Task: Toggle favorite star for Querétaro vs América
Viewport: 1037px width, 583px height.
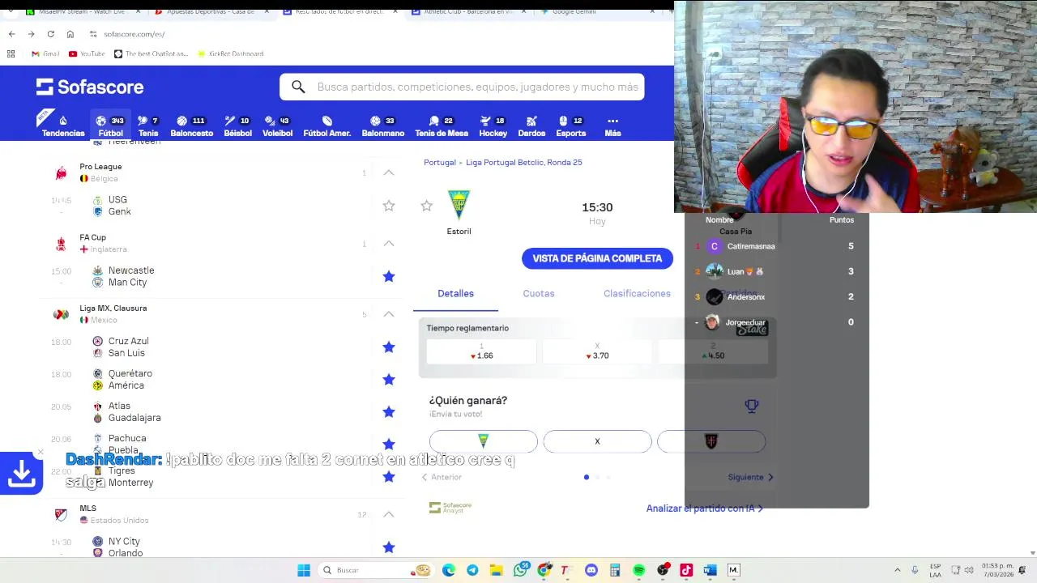Action: pos(389,379)
